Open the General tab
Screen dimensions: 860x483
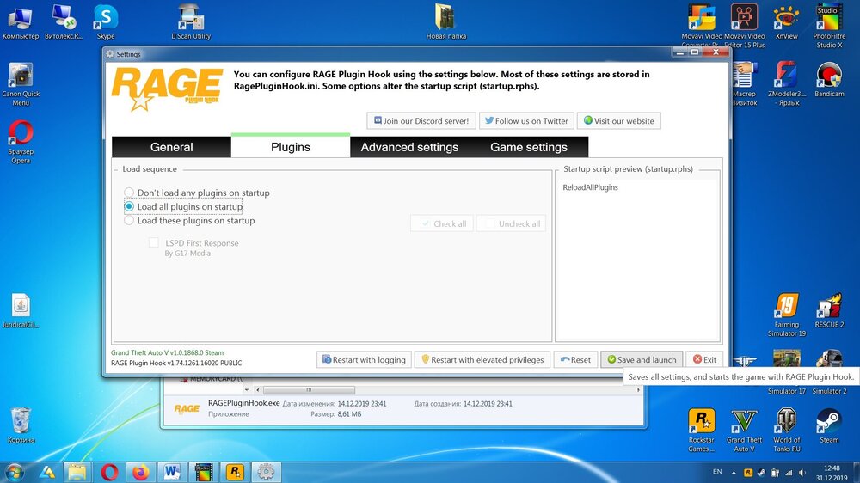pos(171,147)
